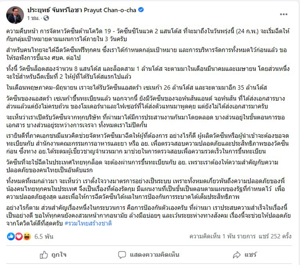Click the paragraph mentioning AstraZeneca 26 ล้านโดส
This screenshot has height=265, width=300.
pos(136,87)
